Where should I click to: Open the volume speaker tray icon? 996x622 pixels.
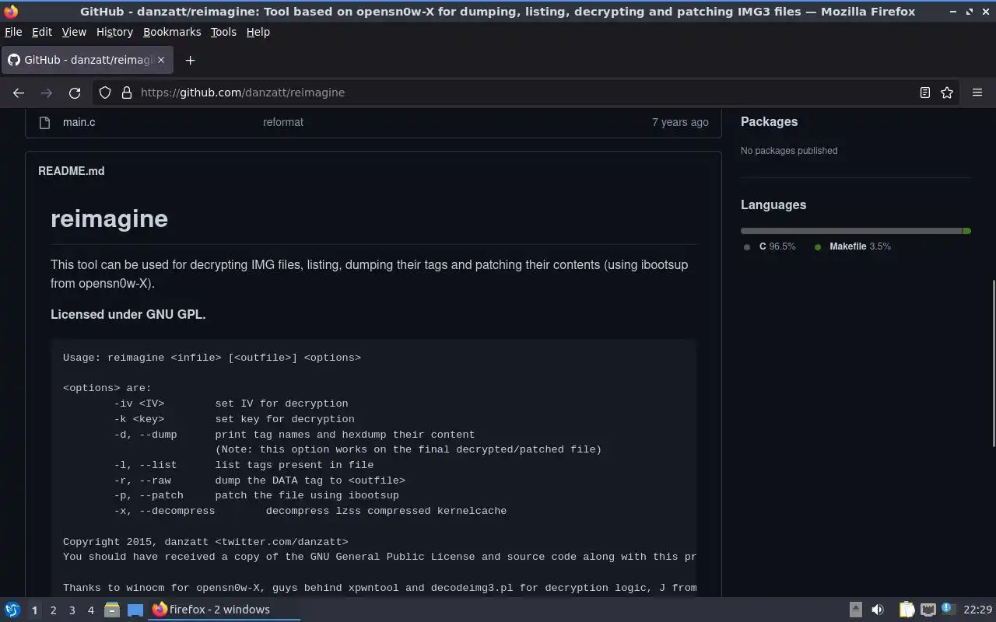pyautogui.click(x=878, y=610)
